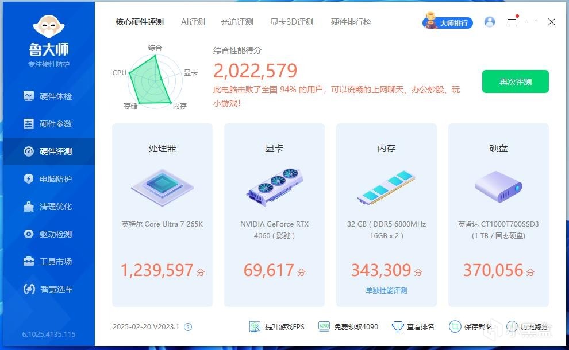
Task: Click the hard drive illustration
Action: (x=499, y=186)
